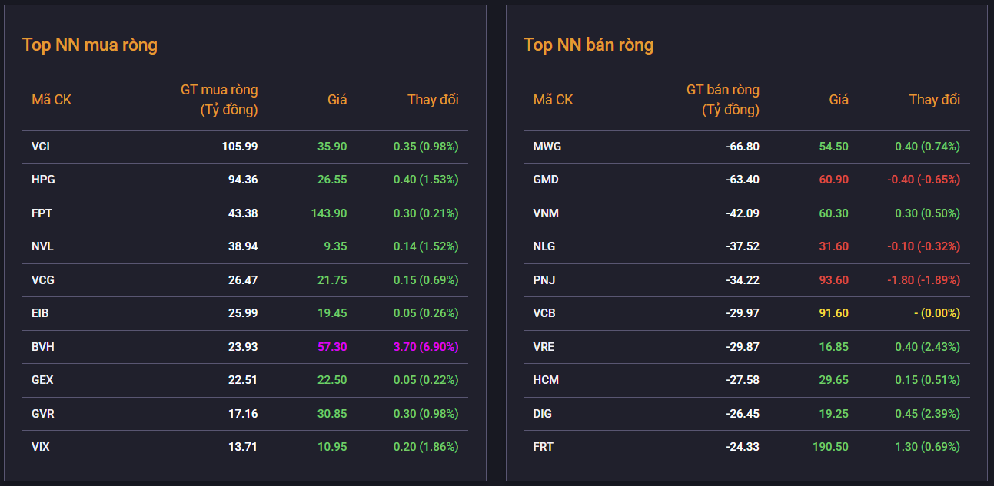Select GEX price 22.50

point(332,380)
